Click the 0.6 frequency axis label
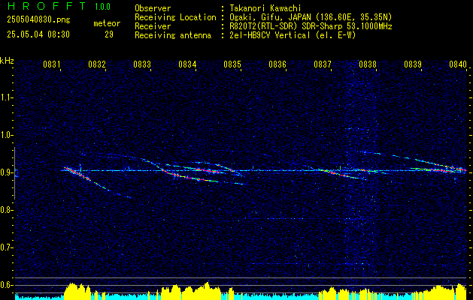The width and height of the screenshot is (473, 300). (x=6, y=285)
